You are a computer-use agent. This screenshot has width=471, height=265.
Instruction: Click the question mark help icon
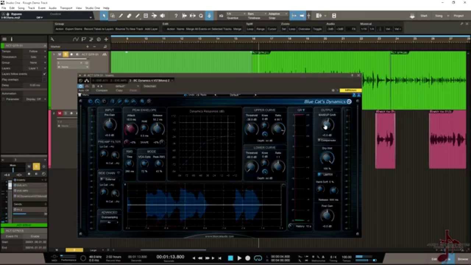click(x=176, y=16)
